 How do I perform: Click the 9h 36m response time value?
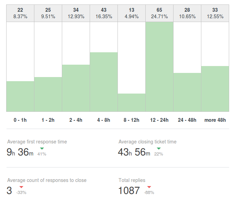[20, 152]
